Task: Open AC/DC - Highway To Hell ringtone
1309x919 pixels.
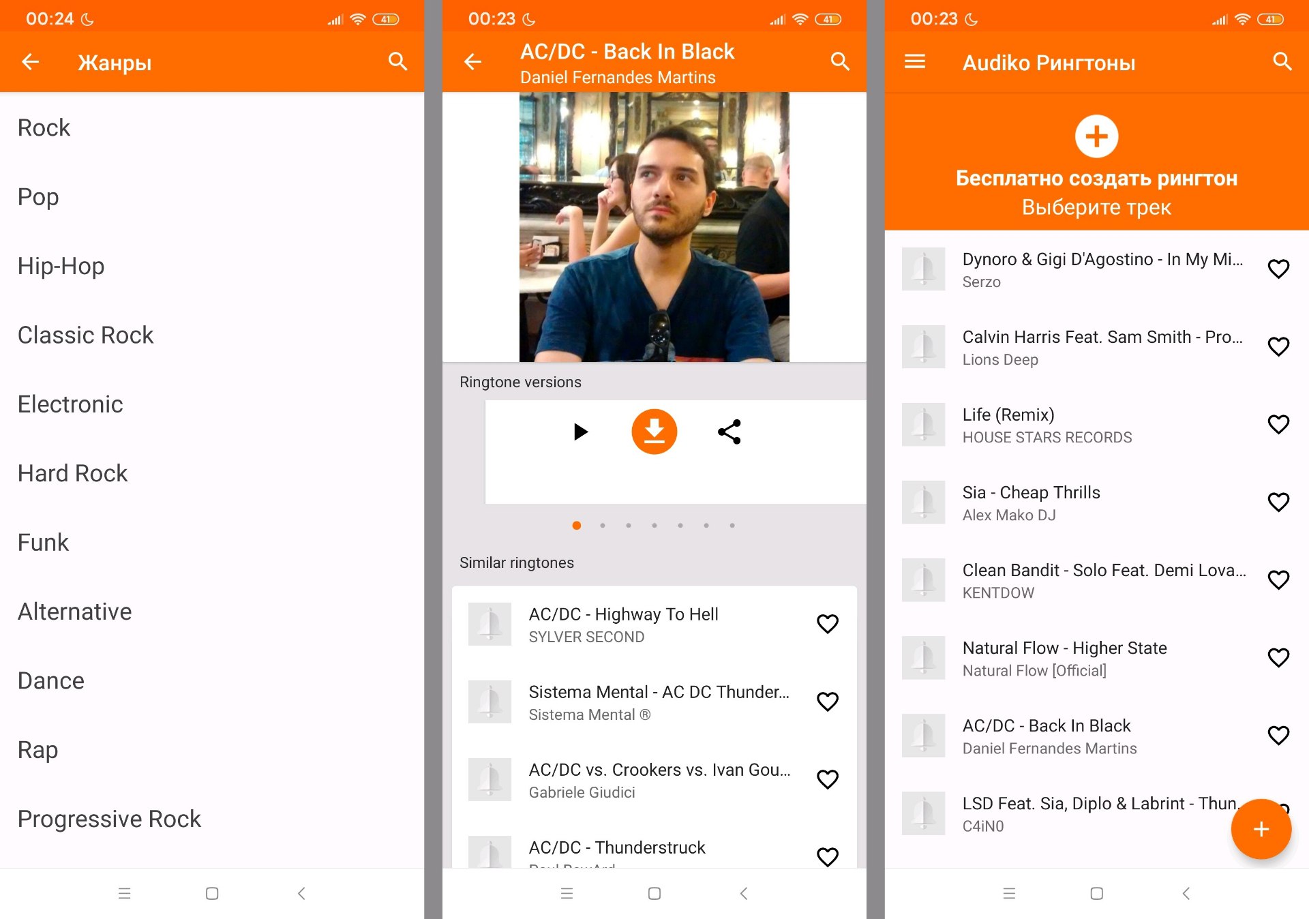Action: coord(654,624)
